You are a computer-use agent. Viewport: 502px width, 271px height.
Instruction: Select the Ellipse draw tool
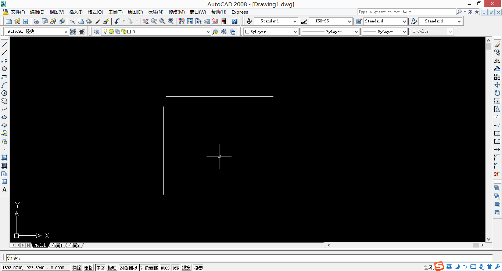(x=4, y=117)
